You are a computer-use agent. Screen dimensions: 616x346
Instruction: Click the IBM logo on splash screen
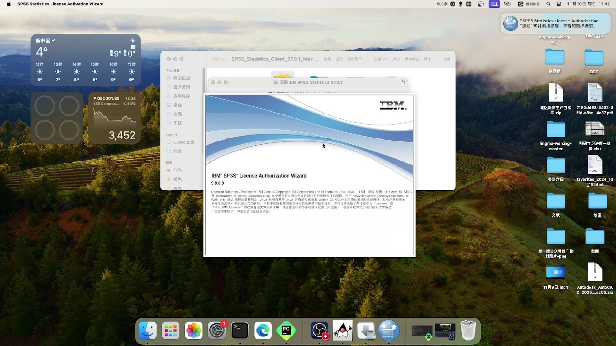click(x=393, y=105)
